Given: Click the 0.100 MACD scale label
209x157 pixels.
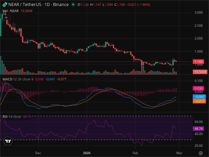Looking at the screenshot, I should (199, 81).
